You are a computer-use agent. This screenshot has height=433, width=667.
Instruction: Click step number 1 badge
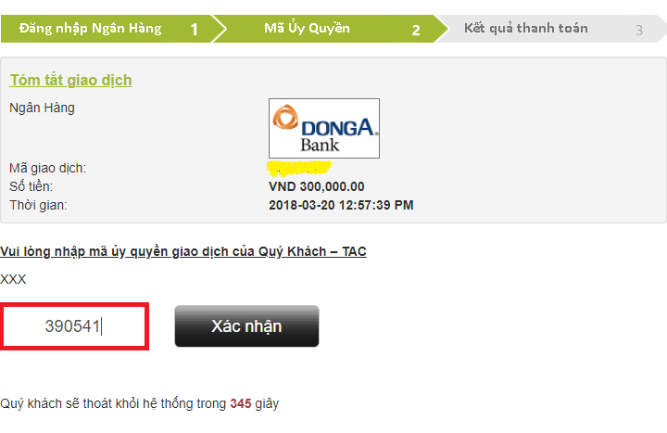(x=194, y=30)
